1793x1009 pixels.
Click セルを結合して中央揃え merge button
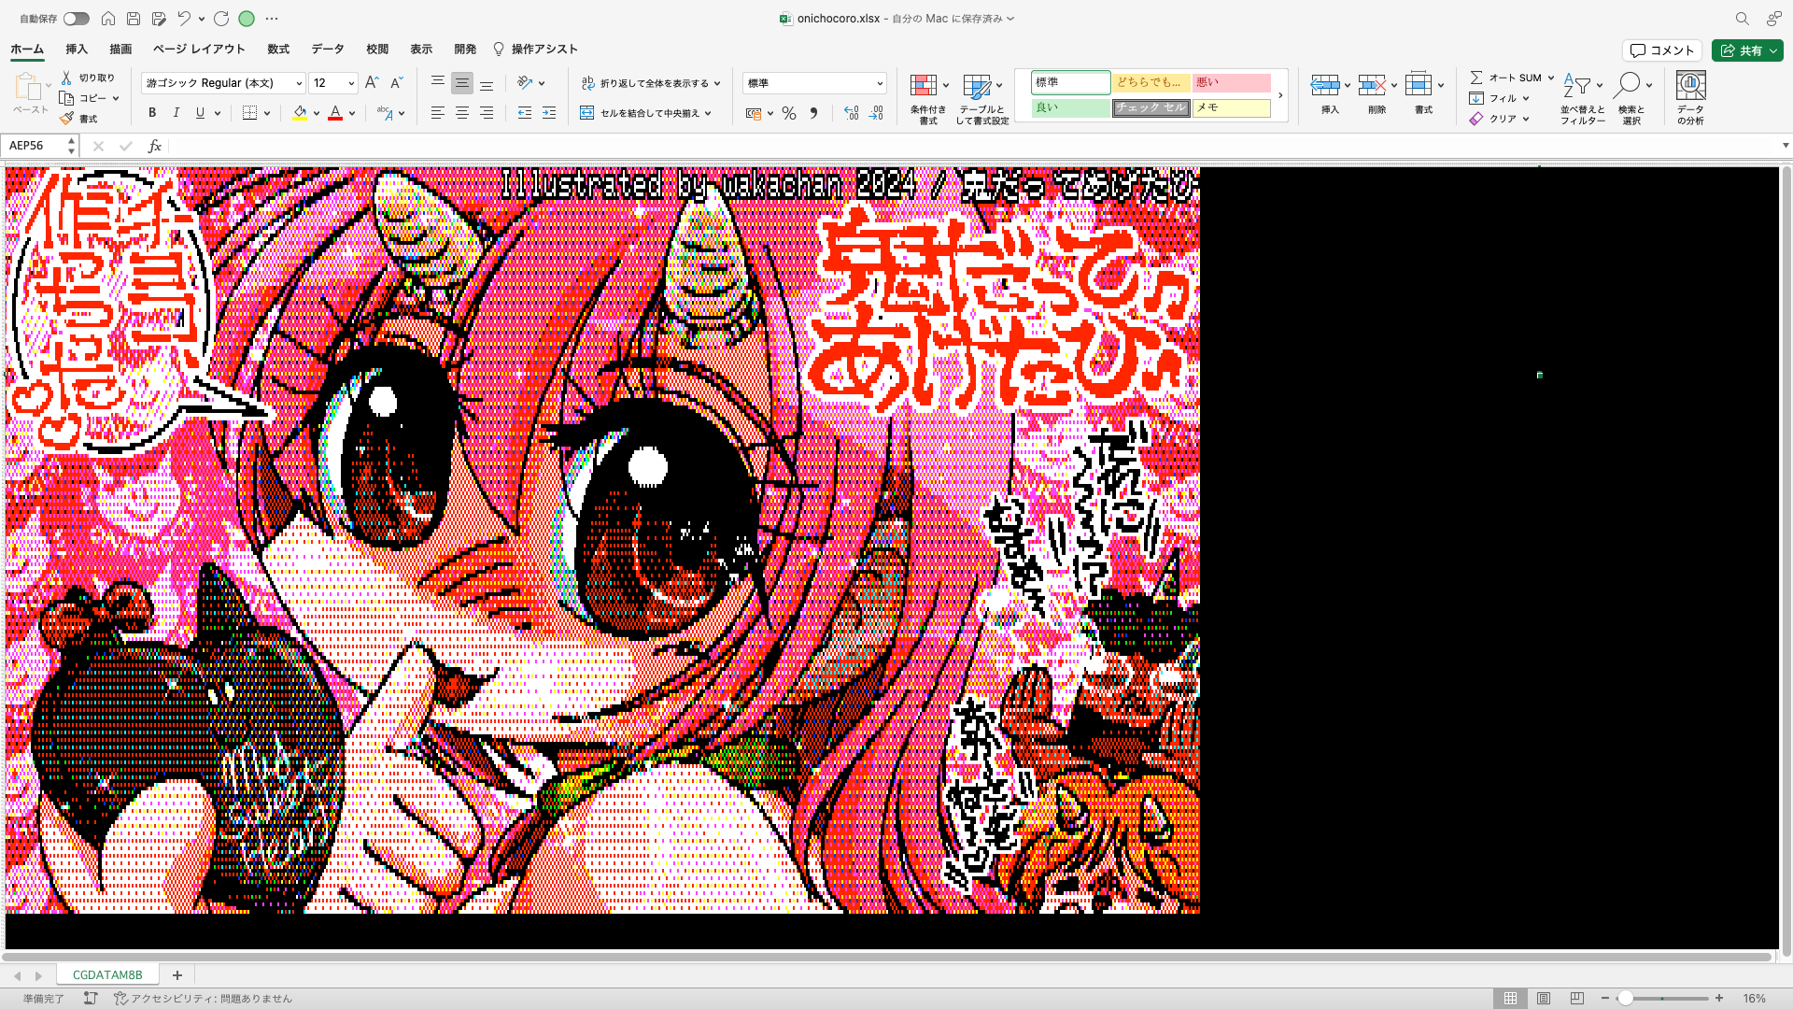646,113
